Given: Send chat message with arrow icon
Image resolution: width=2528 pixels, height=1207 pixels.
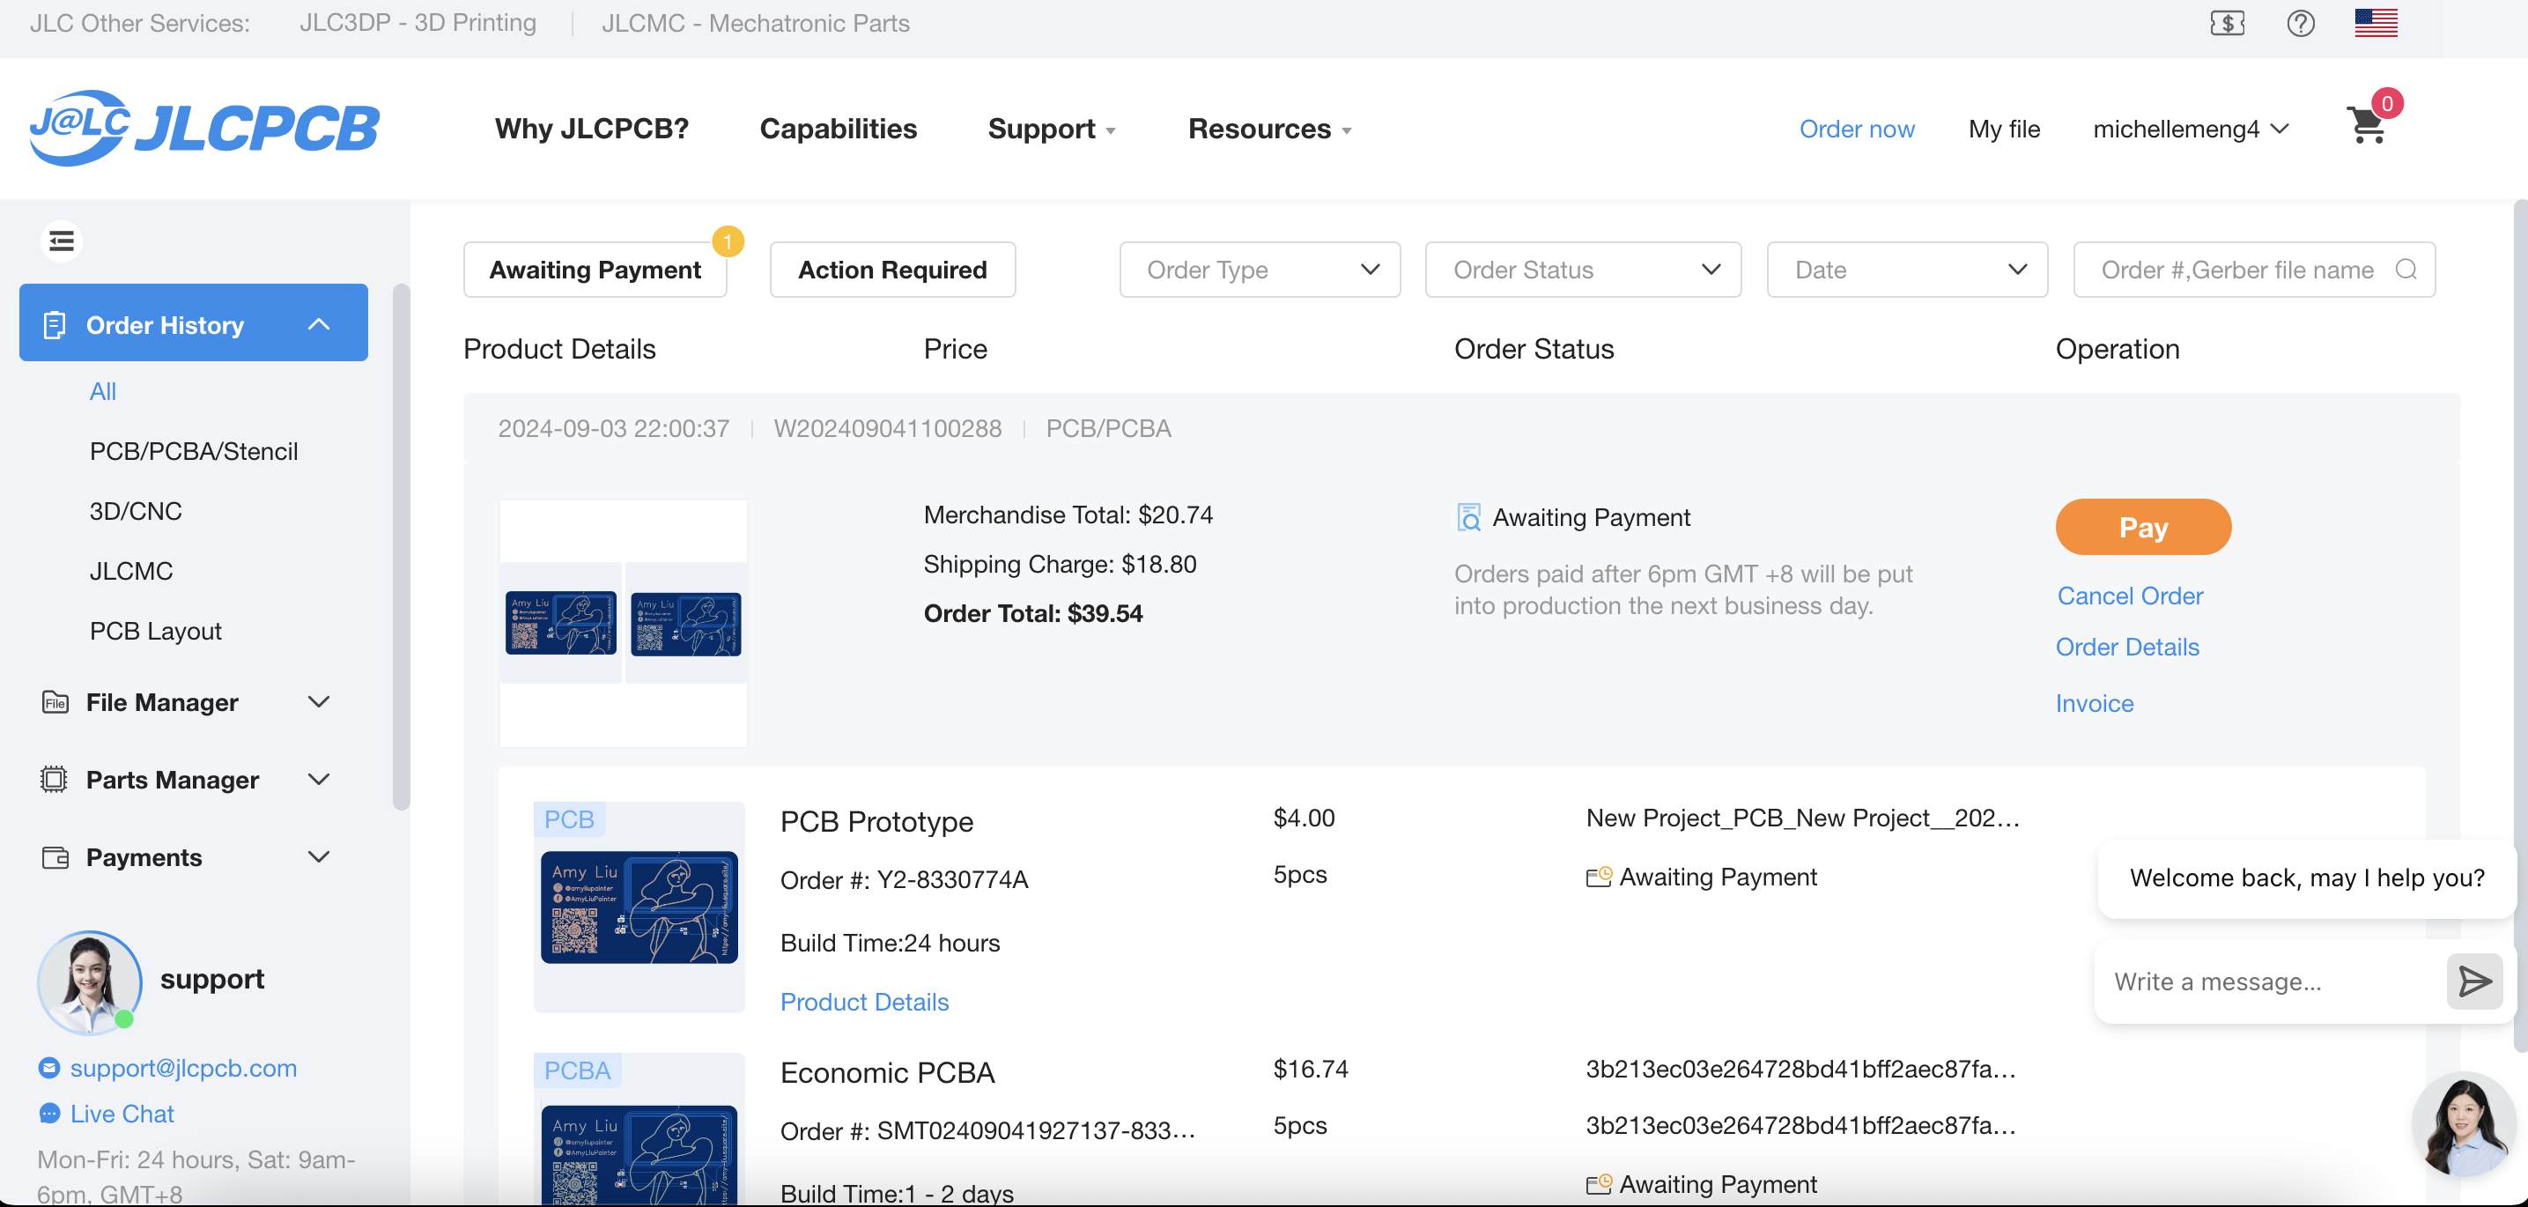Looking at the screenshot, I should pyautogui.click(x=2473, y=981).
